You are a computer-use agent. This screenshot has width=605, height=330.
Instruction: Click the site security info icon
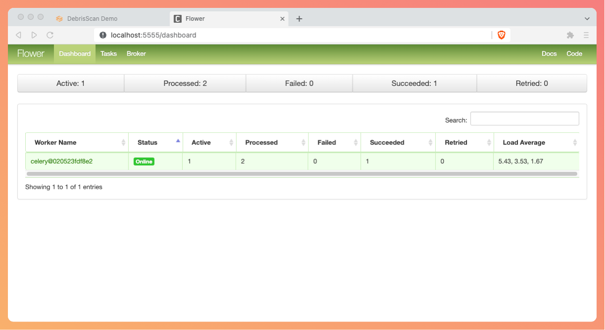[103, 35]
